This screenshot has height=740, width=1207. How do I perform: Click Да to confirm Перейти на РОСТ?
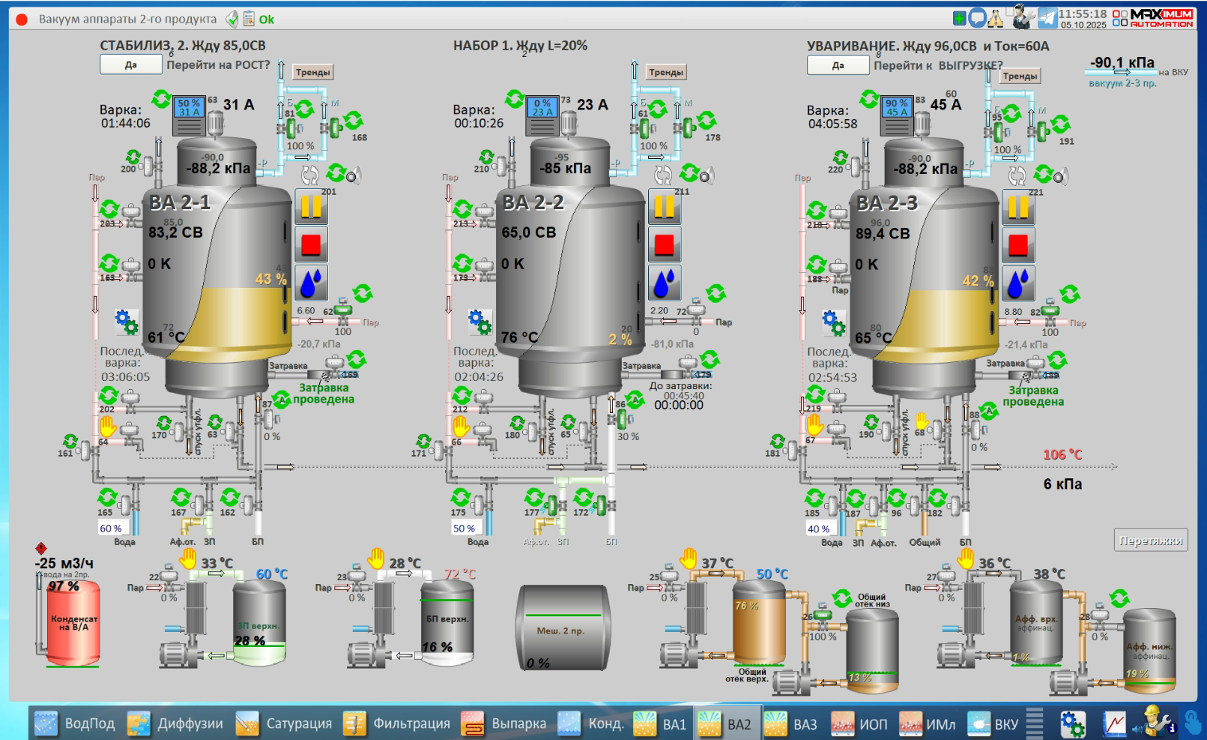click(x=131, y=65)
